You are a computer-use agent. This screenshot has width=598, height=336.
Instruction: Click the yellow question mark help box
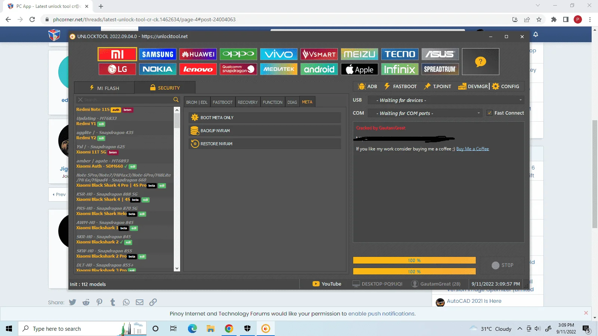pos(481,62)
